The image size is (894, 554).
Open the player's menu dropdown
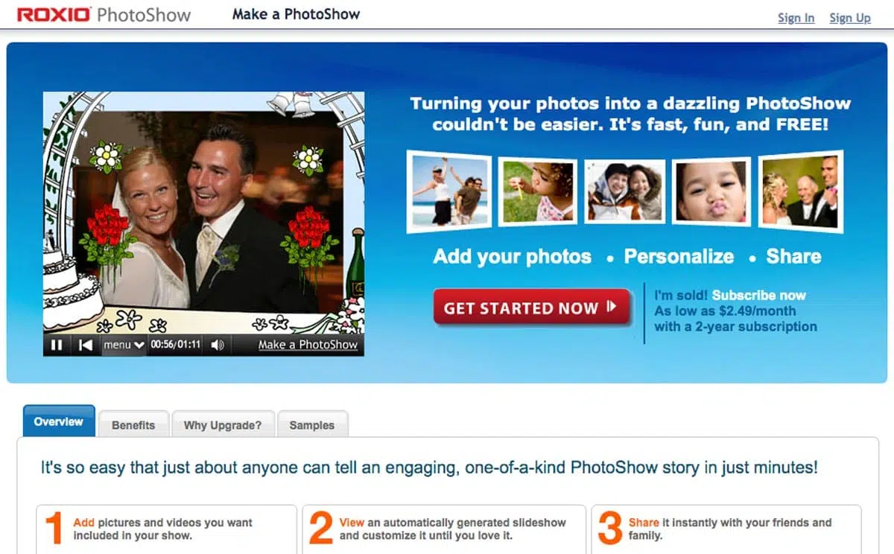(x=124, y=345)
